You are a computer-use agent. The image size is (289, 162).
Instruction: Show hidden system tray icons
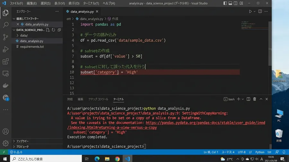[x=238, y=159]
